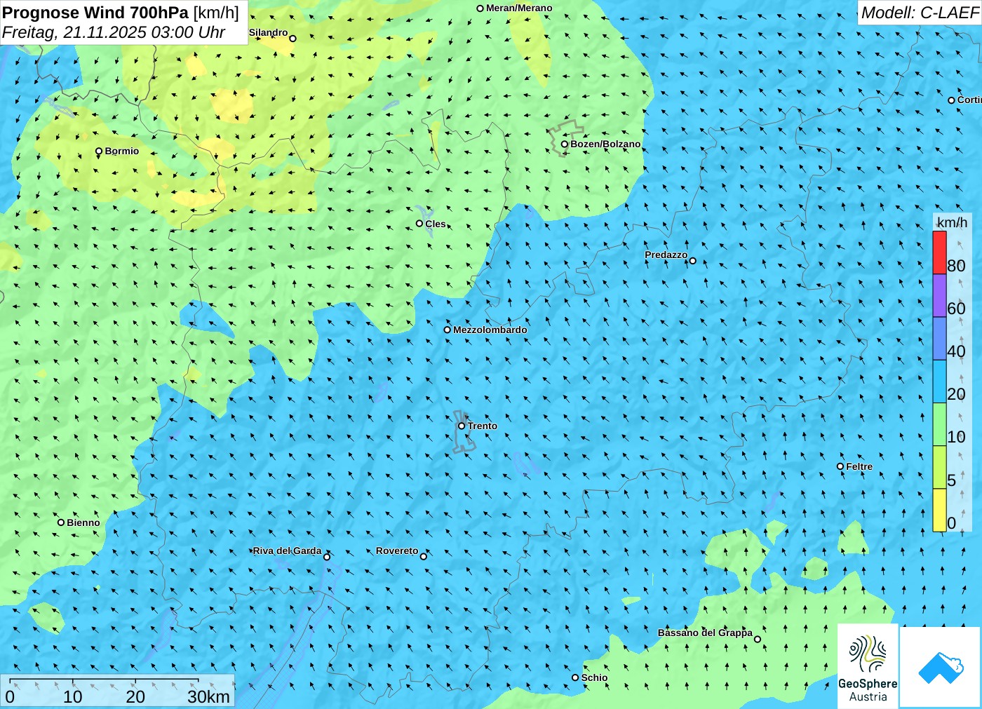
Task: Click the '30km' scale bar label
Action: point(208,697)
